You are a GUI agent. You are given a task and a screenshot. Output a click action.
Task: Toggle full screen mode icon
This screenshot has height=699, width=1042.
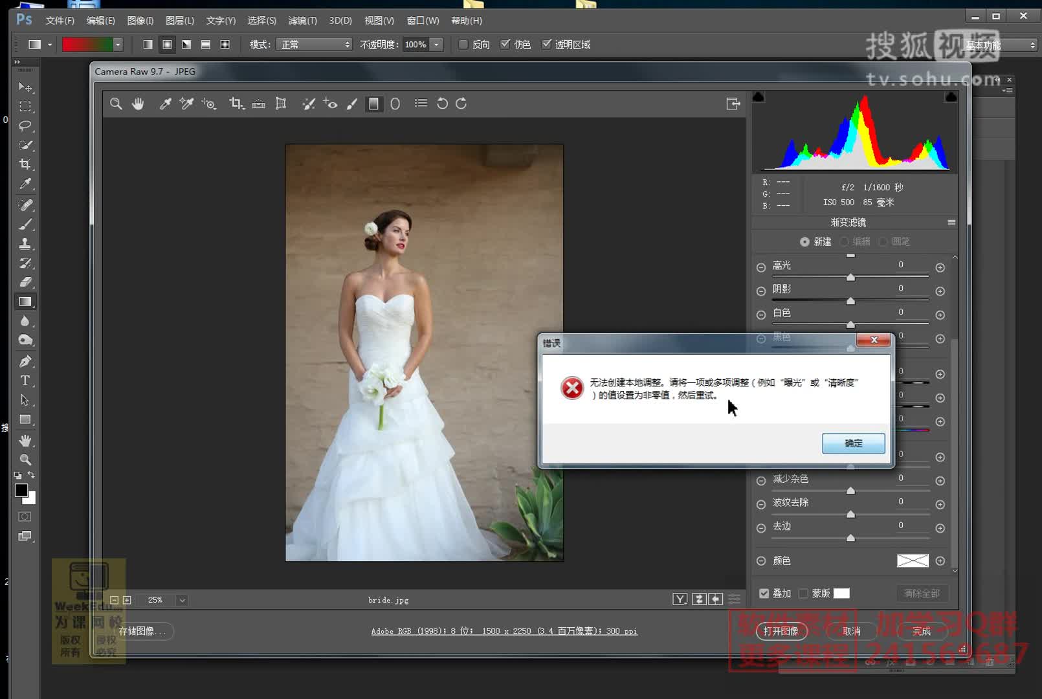[x=733, y=104]
